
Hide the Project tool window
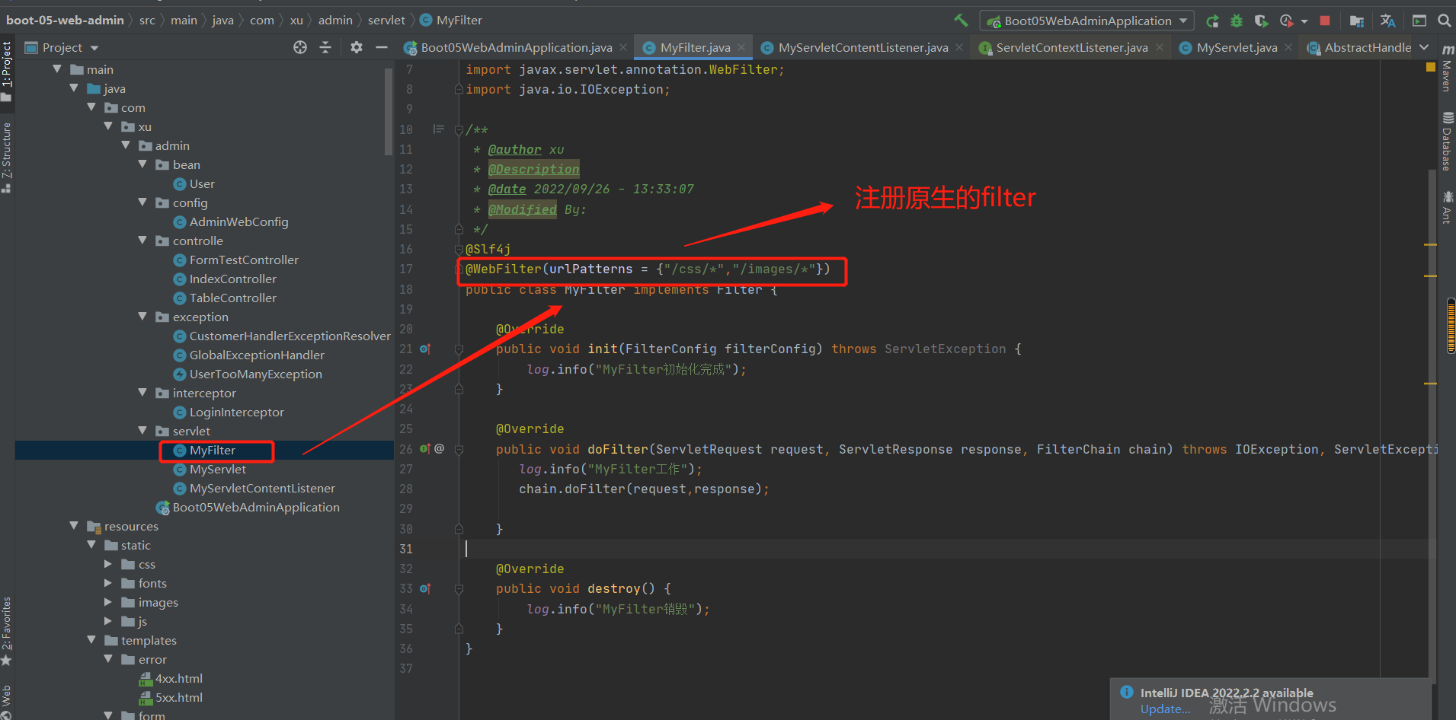(382, 47)
